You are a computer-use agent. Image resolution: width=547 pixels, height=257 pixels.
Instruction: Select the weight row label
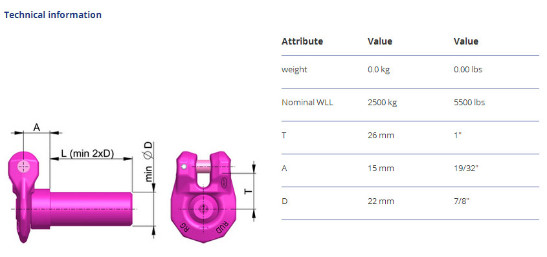pyautogui.click(x=295, y=70)
